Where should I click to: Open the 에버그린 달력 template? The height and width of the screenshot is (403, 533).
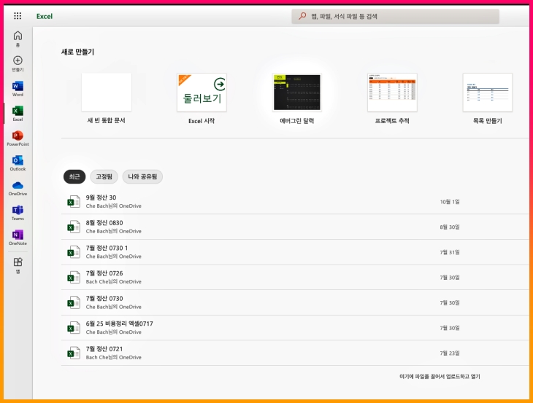pos(296,93)
